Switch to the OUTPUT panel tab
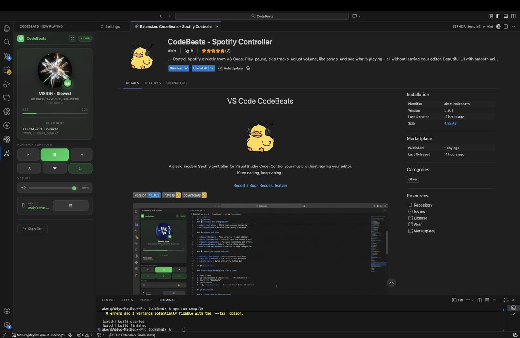Viewport: 520px width, 338px height. point(108,300)
